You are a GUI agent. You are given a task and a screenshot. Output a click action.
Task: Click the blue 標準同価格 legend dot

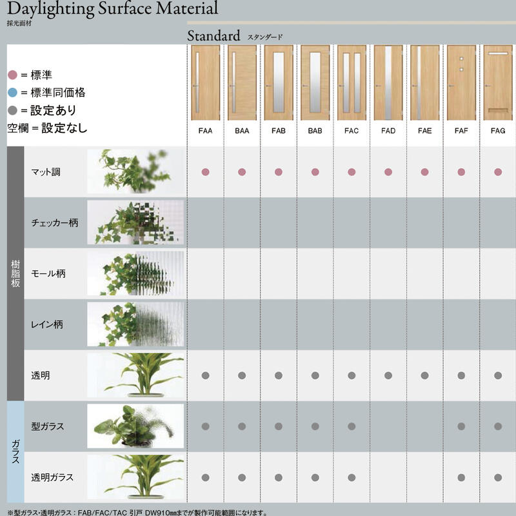coord(13,92)
